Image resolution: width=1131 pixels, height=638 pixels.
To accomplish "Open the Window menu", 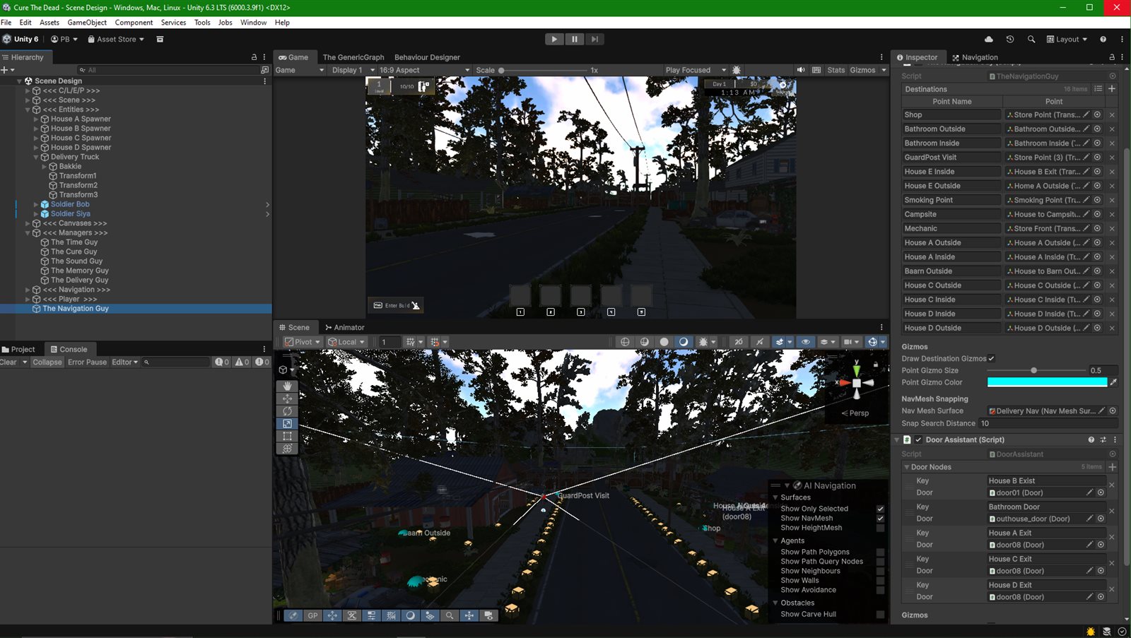I will (253, 23).
